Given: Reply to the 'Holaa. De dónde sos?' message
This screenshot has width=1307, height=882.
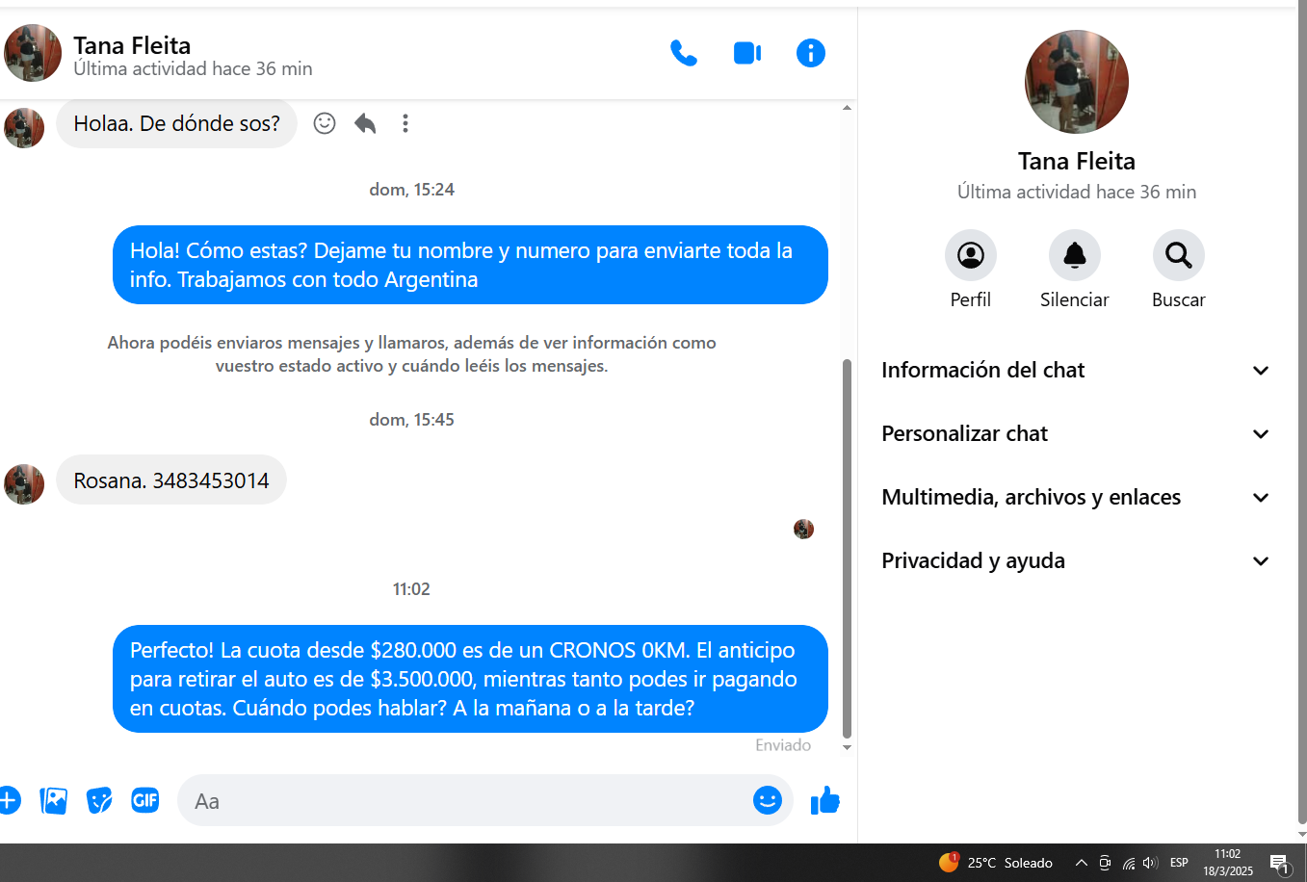Looking at the screenshot, I should (x=365, y=123).
